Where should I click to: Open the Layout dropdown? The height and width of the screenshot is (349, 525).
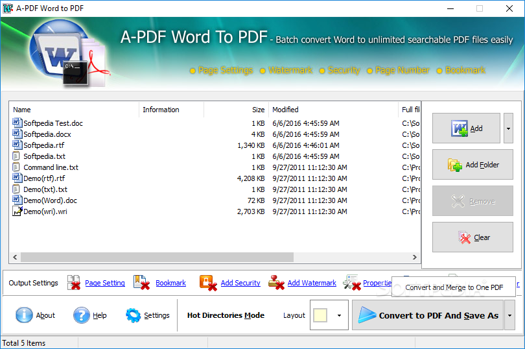click(x=339, y=315)
